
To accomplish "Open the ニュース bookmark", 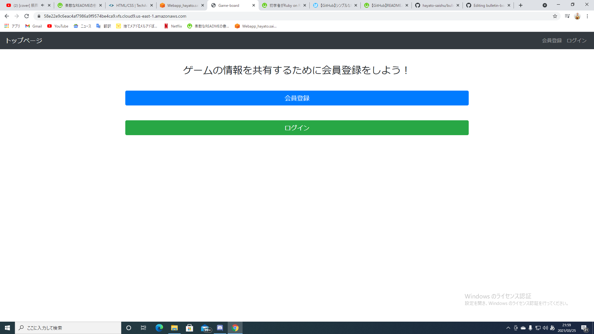I will click(82, 26).
